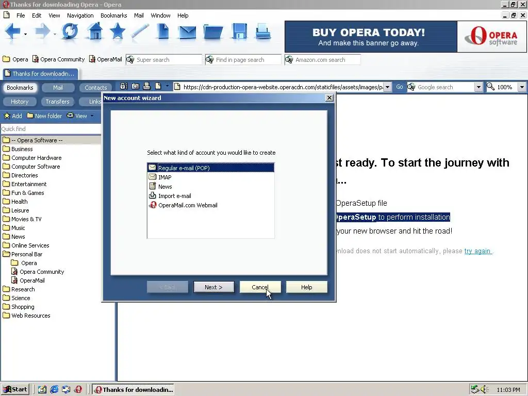This screenshot has height=396, width=528.
Task: Click Help button in account wizard
Action: coord(306,287)
